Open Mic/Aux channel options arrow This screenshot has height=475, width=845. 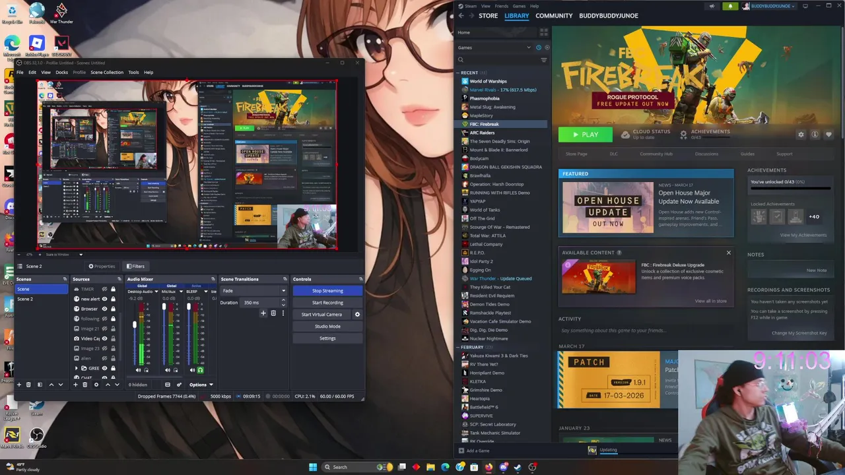[x=181, y=292]
